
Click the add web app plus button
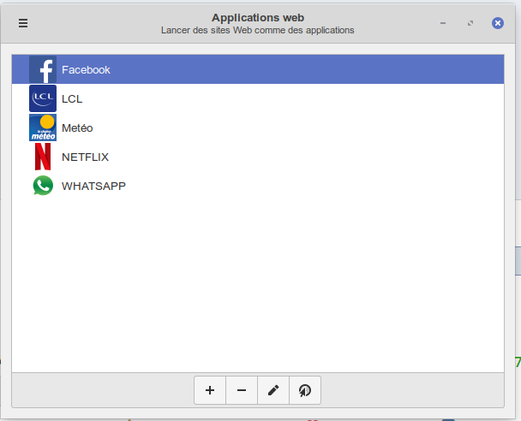pyautogui.click(x=210, y=390)
